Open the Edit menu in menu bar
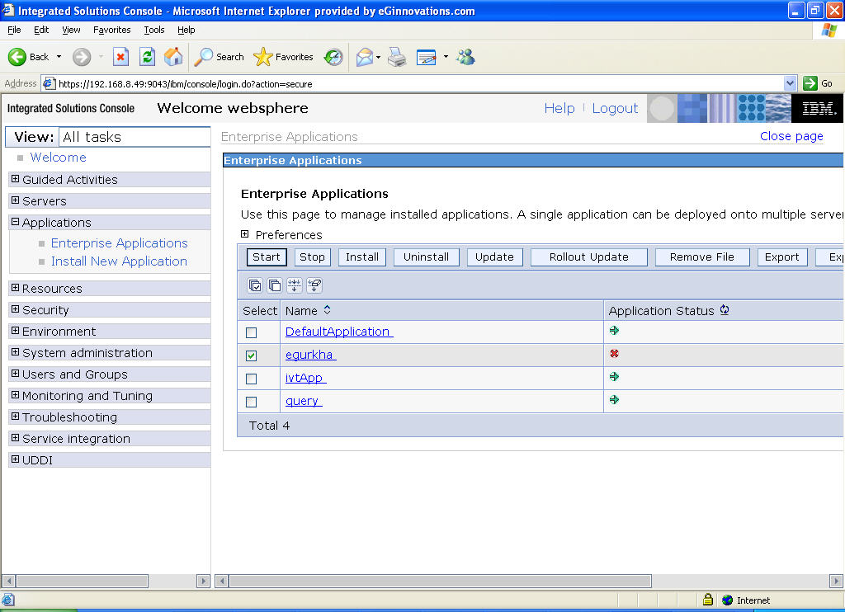 pos(41,30)
